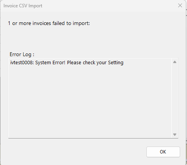The width and height of the screenshot is (187, 165).
Task: Click the phrase "Please check your Setting"
Action: 95,63
